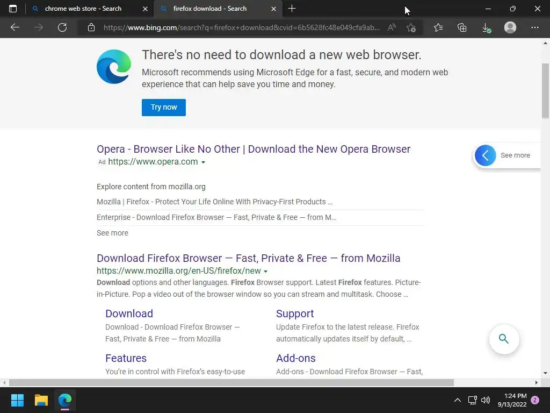The width and height of the screenshot is (550, 413).
Task: Open the tab actions menu icon
Action: [x=13, y=9]
